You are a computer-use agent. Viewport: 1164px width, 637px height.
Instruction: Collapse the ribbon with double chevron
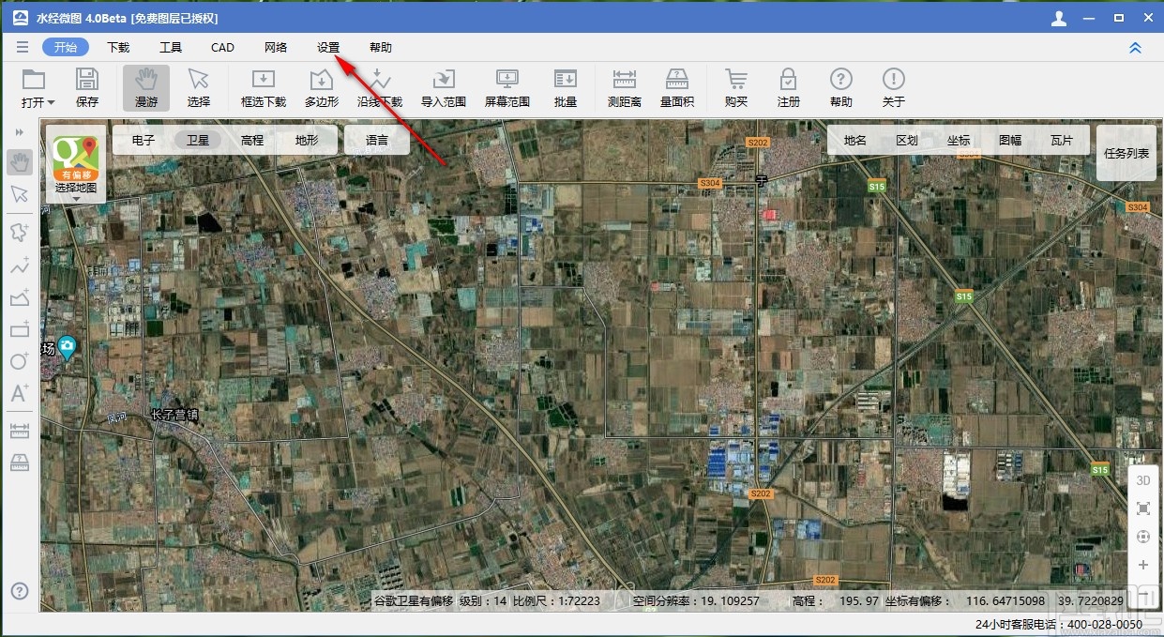coord(1135,48)
